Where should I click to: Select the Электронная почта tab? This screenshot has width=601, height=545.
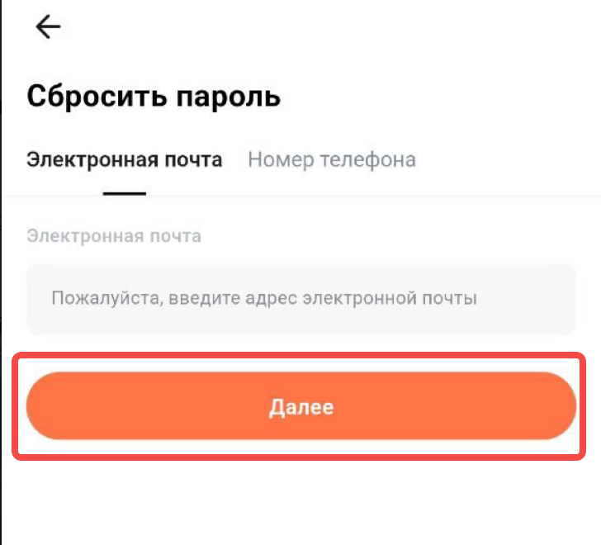(125, 159)
